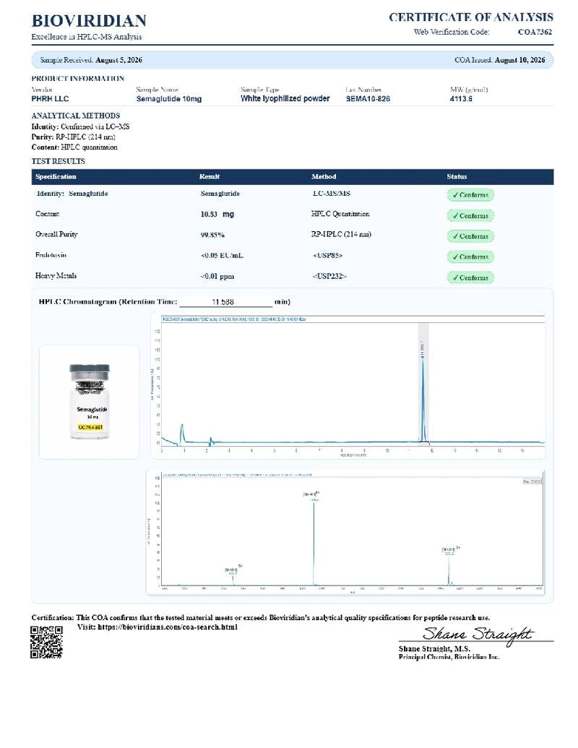Select the verification code "COA7362"
This screenshot has width=578, height=748.
tap(535, 32)
